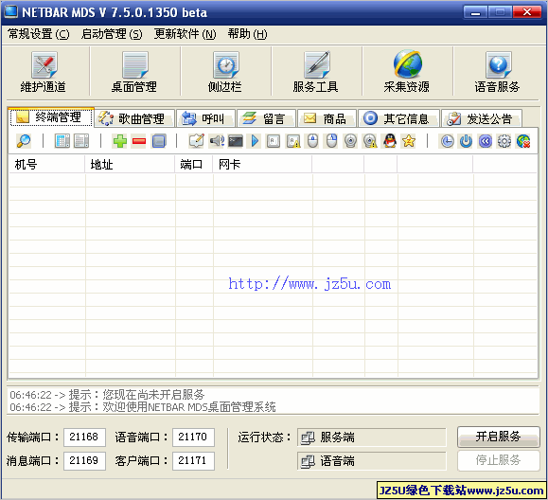Sort by the 网卡 column header
Viewport: 548px width, 500px height.
262,165
